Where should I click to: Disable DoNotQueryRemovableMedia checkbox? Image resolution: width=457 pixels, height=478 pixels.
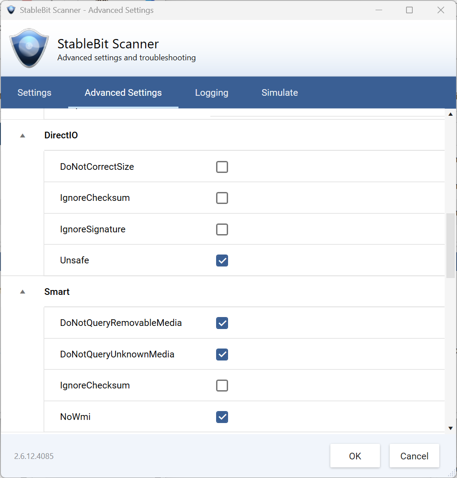tap(222, 323)
